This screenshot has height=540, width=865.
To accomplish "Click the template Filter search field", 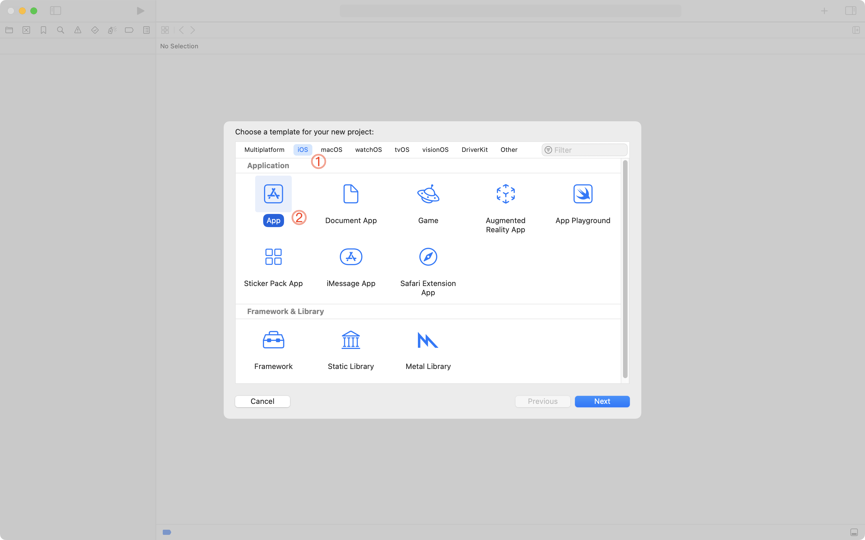I will point(588,150).
